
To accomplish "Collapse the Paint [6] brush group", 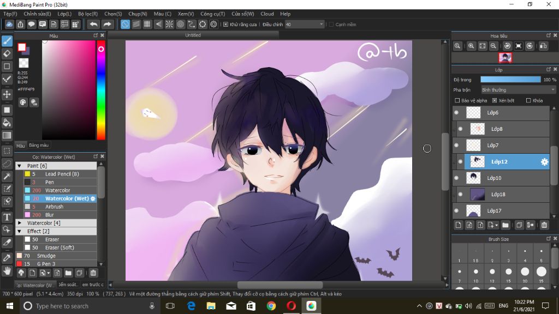I will [20, 166].
